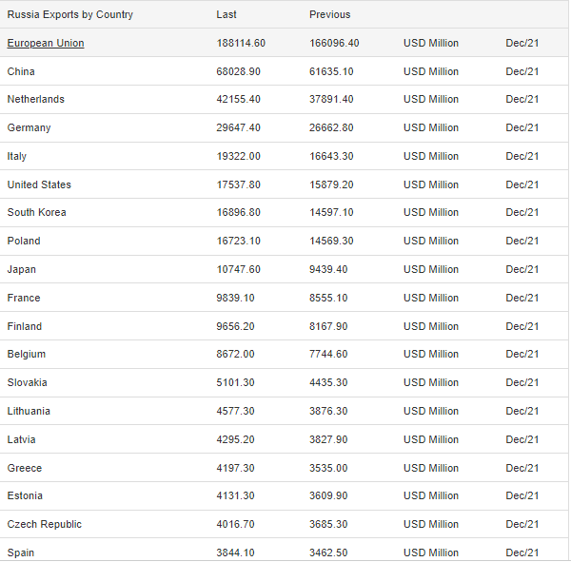Click the United States row name
This screenshot has width=571, height=562.
coord(39,184)
